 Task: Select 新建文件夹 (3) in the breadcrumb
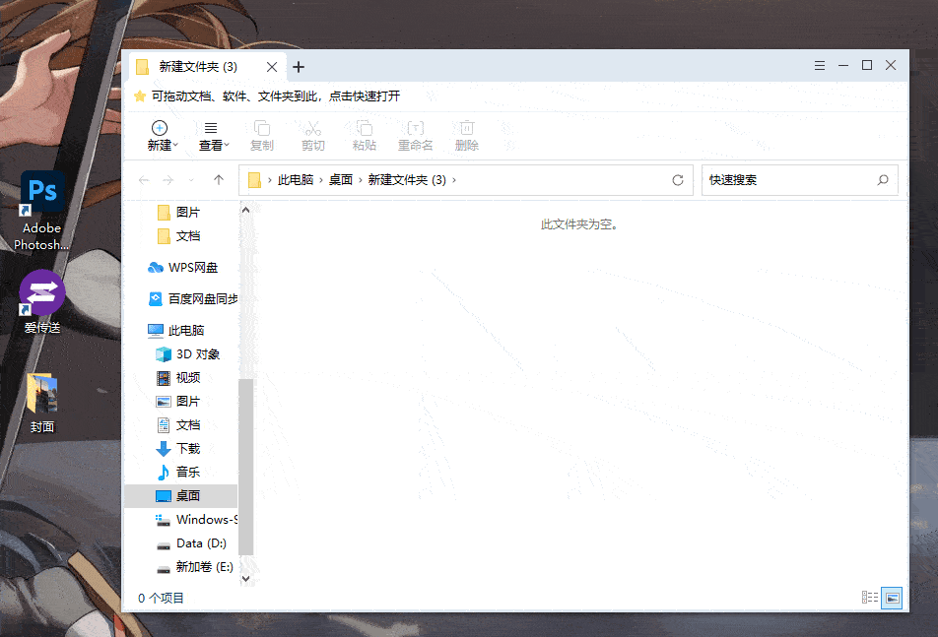407,180
